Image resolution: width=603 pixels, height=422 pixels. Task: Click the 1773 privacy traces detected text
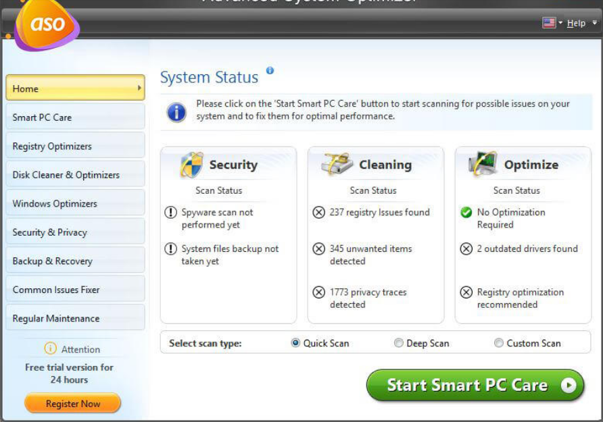click(x=368, y=298)
